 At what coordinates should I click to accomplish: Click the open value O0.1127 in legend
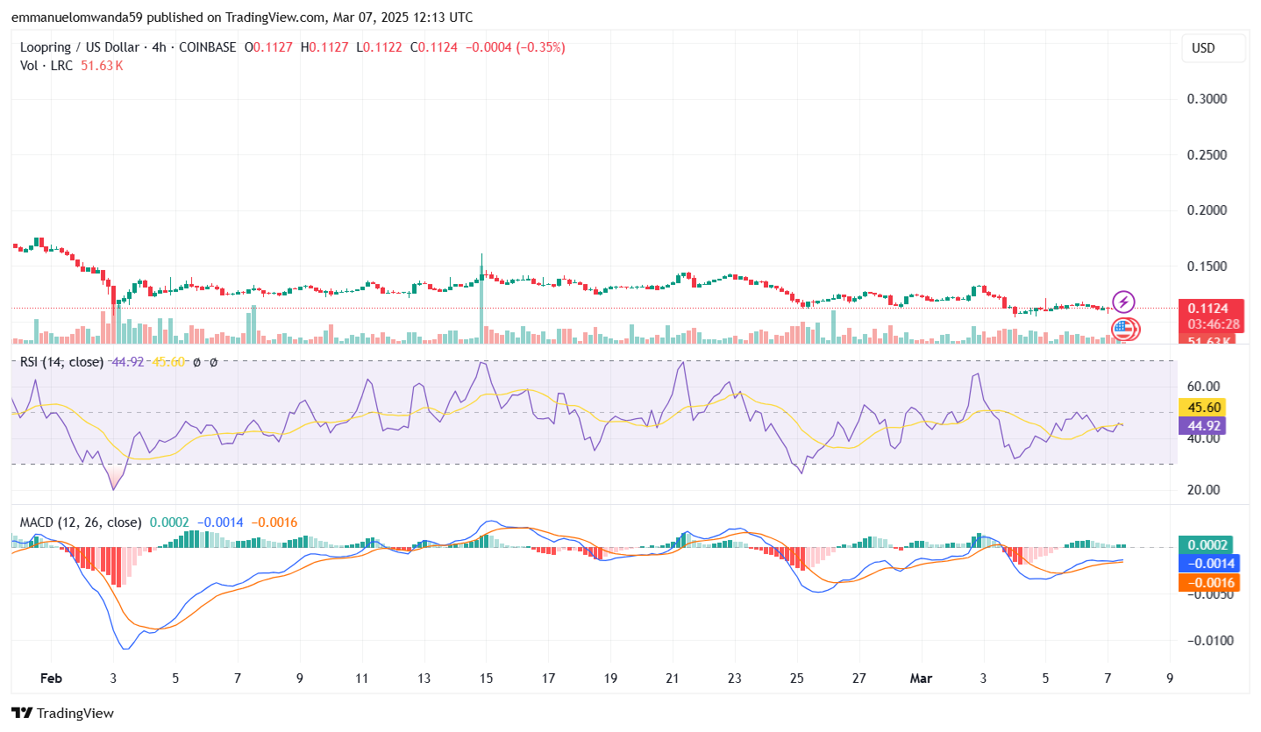[x=269, y=47]
